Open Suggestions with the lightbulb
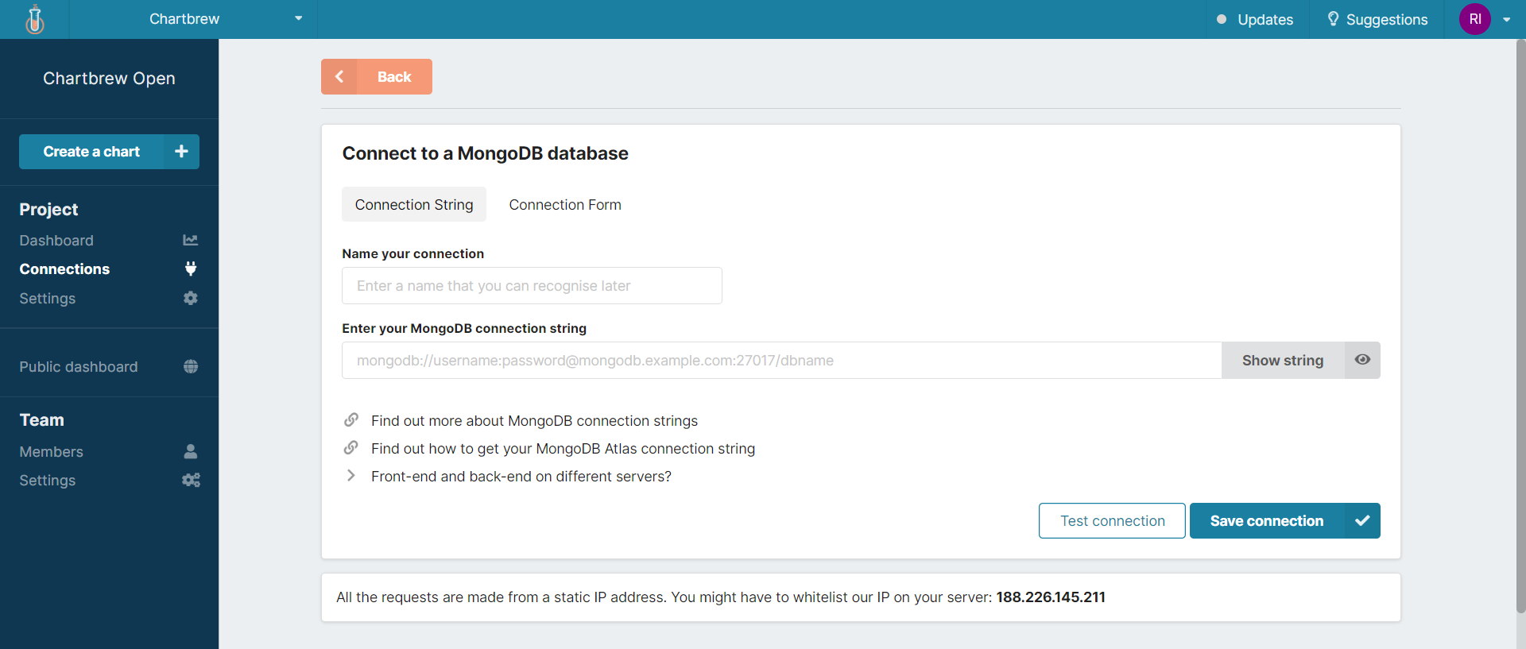Screen dimensions: 1526x649 point(1377,19)
